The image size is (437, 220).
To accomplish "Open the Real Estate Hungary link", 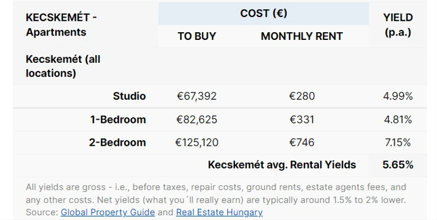I will click(x=220, y=212).
